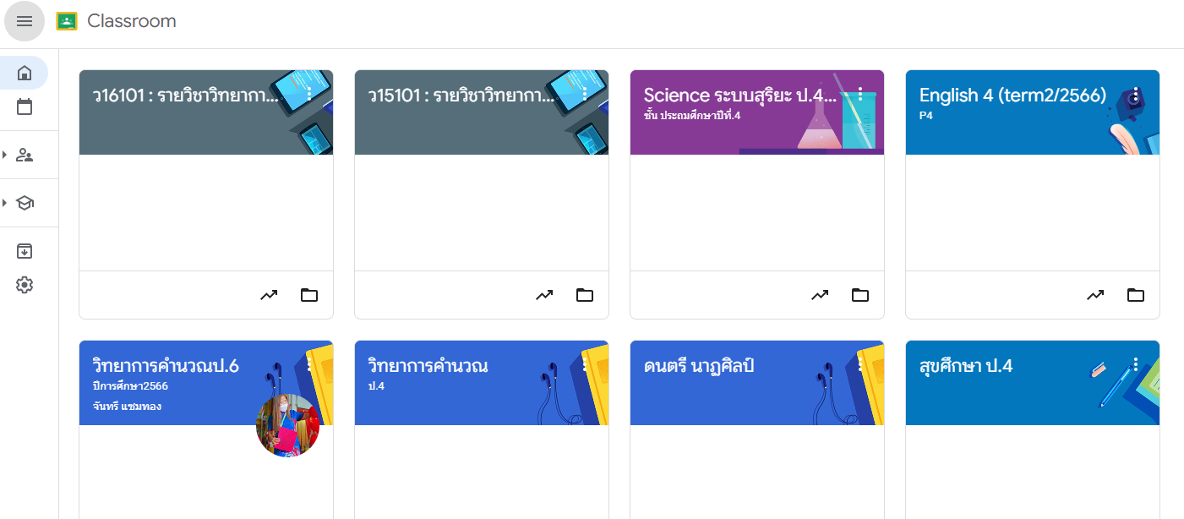Open the ดนตรี นาฏศิลป์ class
Screen dimensions: 1184x519
pyautogui.click(x=698, y=366)
